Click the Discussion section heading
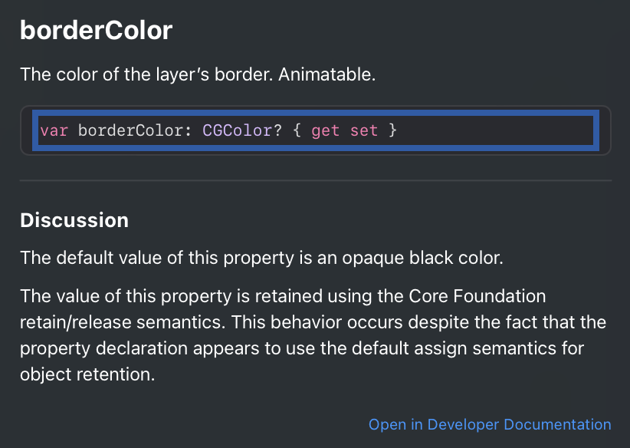Viewport: 630px width, 448px height. (74, 220)
